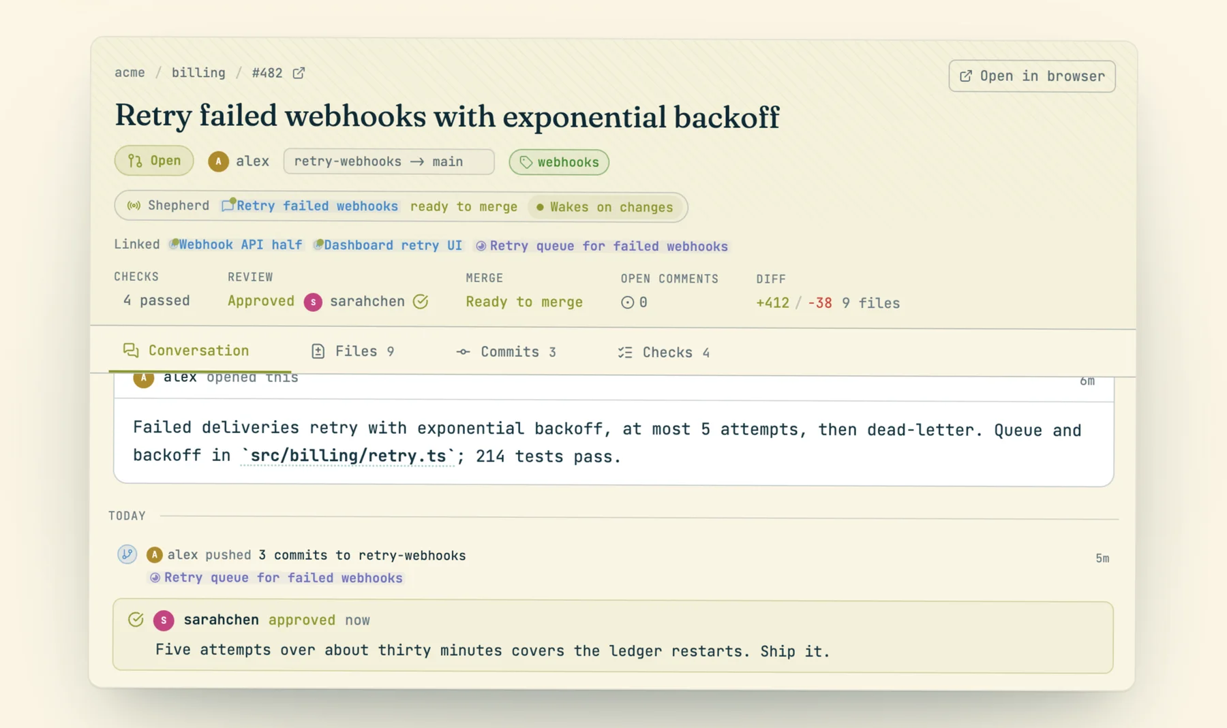Click the pull request icon in Open badge
This screenshot has height=728, width=1227.
pos(135,161)
